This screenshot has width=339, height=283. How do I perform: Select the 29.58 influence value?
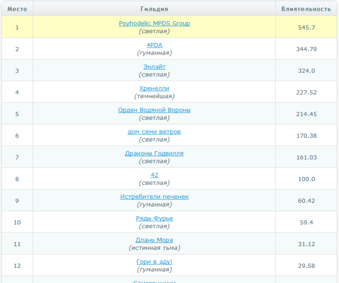tap(306, 266)
